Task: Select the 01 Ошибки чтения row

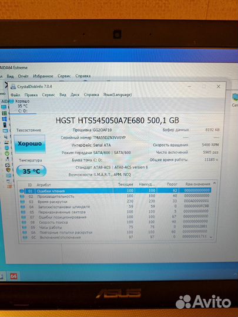Action: pyautogui.click(x=115, y=191)
